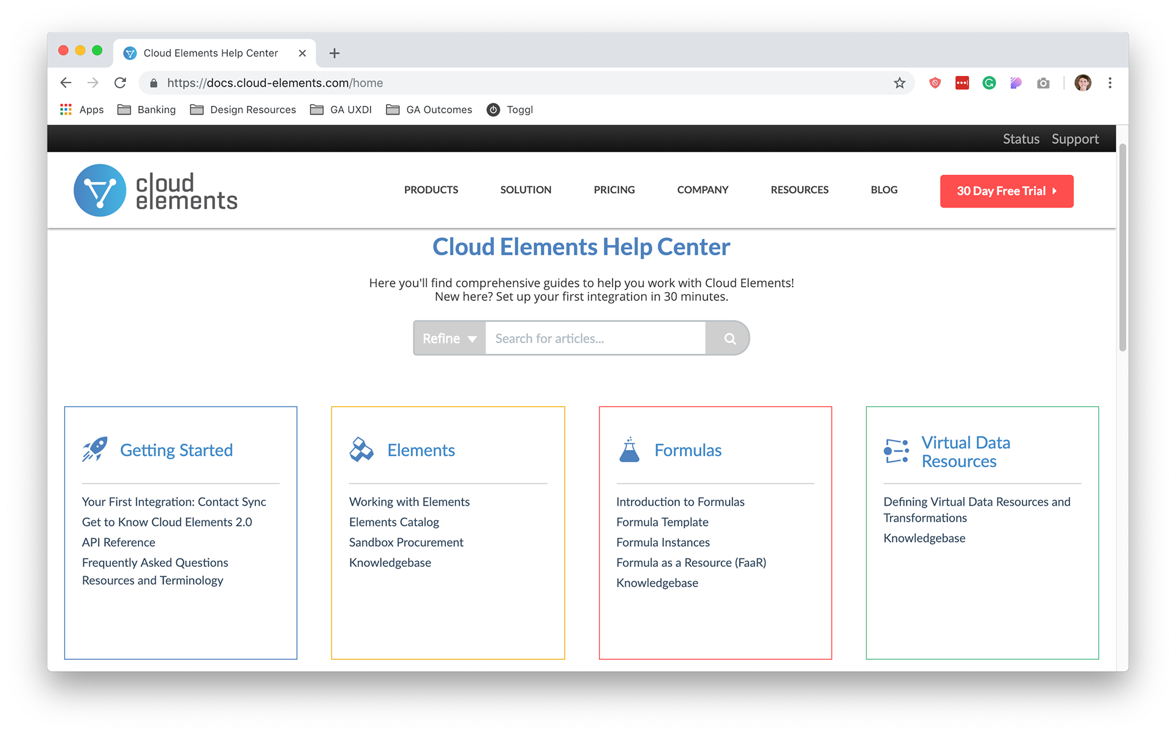Click the 30 Day Free Trial button
1176x734 pixels.
pyautogui.click(x=1006, y=191)
